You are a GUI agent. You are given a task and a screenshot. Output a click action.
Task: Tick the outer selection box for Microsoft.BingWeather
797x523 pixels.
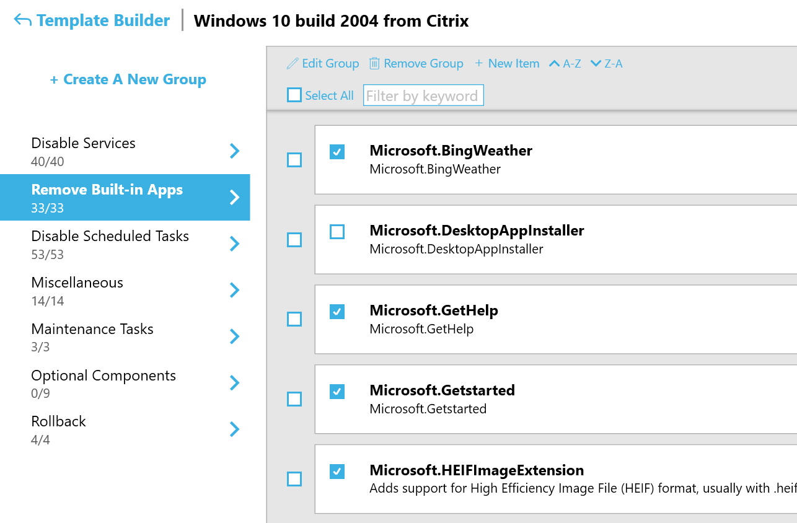[294, 160]
